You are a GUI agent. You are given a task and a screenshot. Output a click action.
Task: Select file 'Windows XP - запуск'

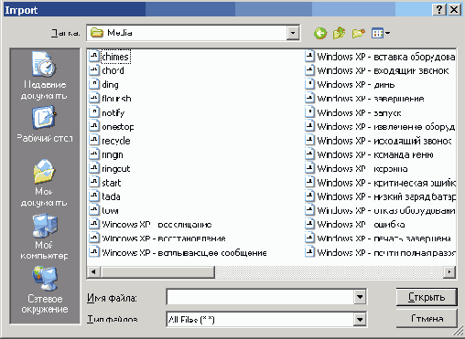[x=353, y=112]
